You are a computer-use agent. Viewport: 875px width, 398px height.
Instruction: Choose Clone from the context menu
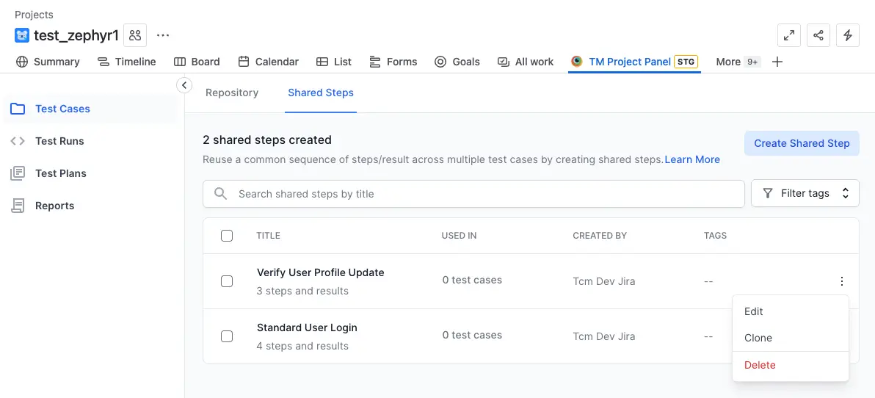click(758, 338)
